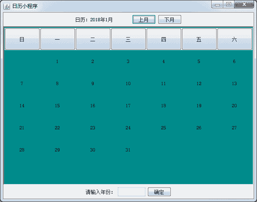Viewport: 257px width, 202px height.
Task: Select day 23 in the calendar
Action: (x=92, y=128)
